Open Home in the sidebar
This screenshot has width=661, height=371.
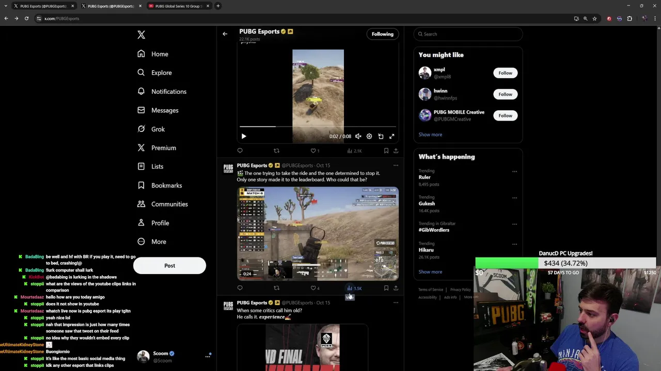pos(153,54)
